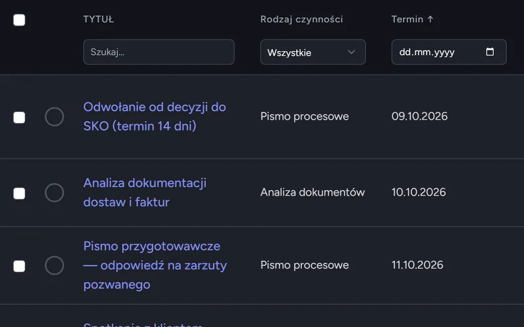Click the Rodzaj czynności column header
The width and height of the screenshot is (524, 327).
(x=301, y=20)
